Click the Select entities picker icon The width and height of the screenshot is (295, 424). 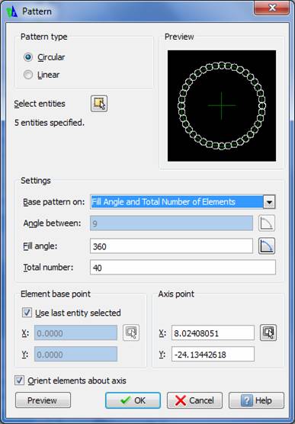99,104
